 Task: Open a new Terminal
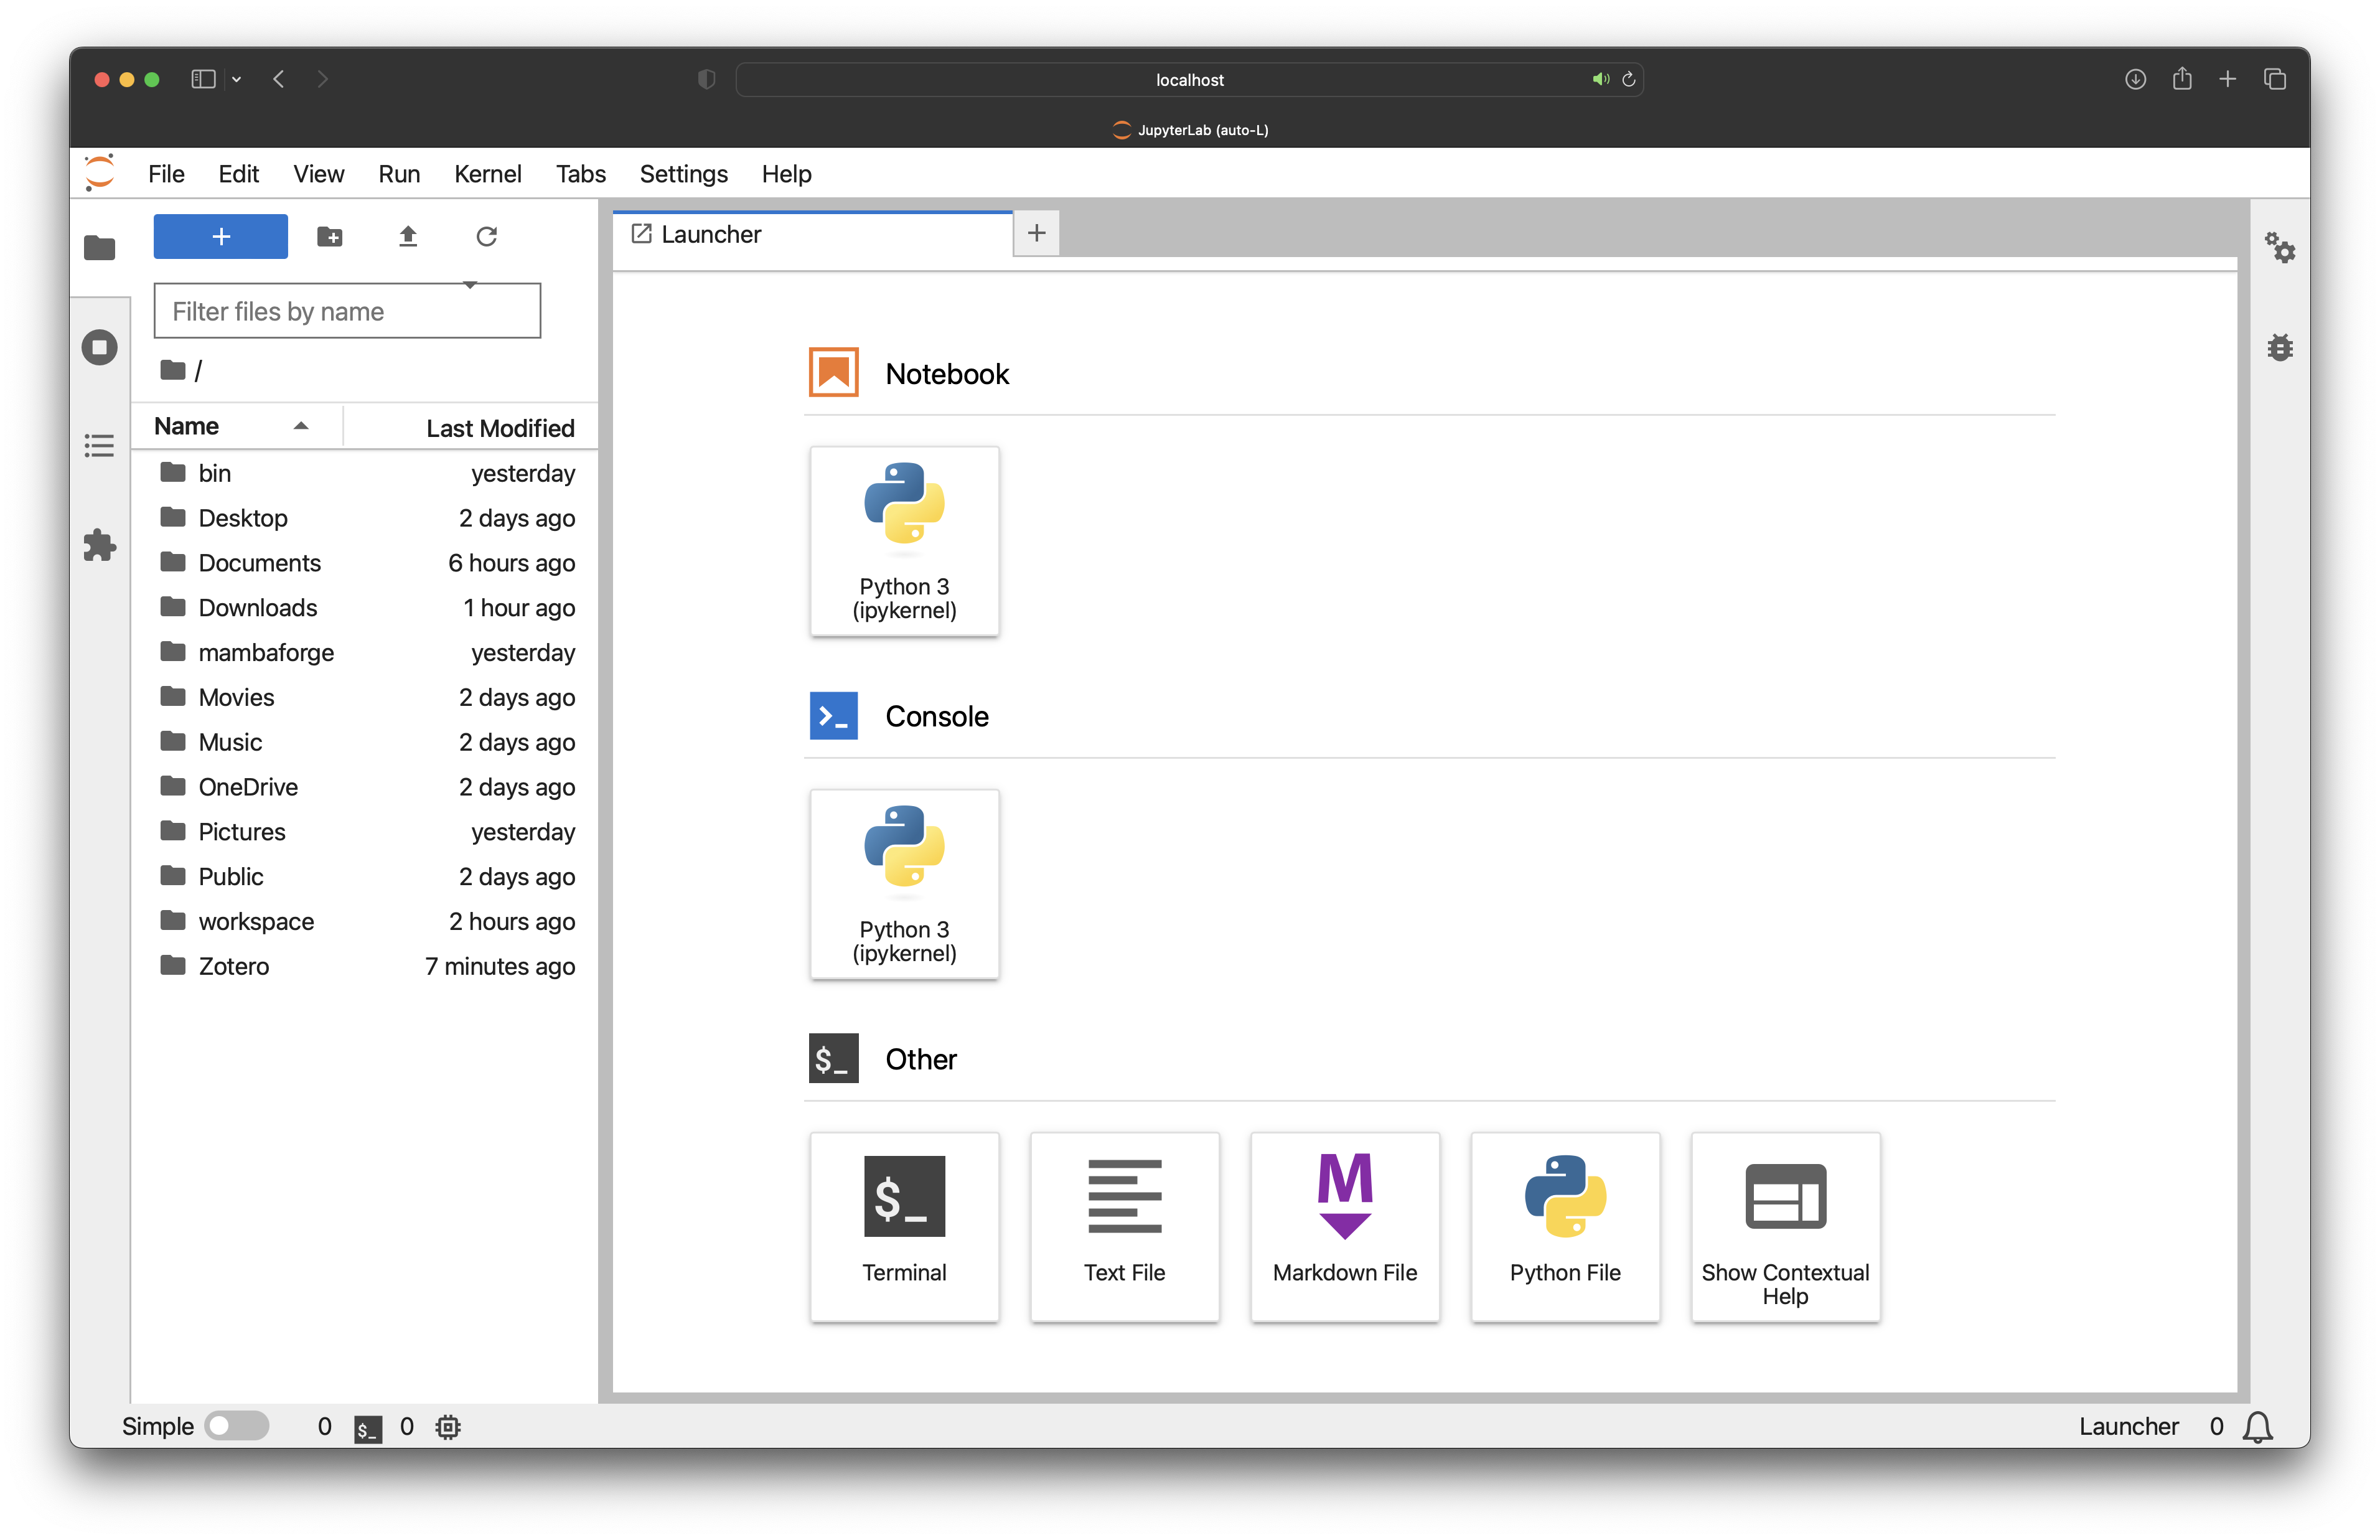click(904, 1227)
